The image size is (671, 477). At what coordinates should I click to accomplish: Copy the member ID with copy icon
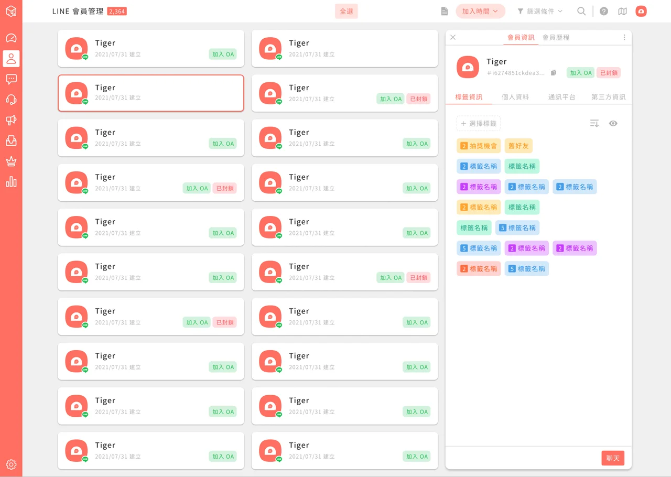click(553, 73)
